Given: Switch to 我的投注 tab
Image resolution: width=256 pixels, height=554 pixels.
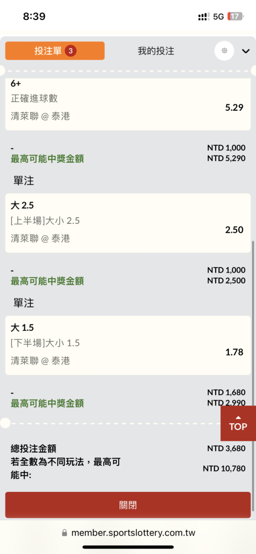Looking at the screenshot, I should (156, 51).
